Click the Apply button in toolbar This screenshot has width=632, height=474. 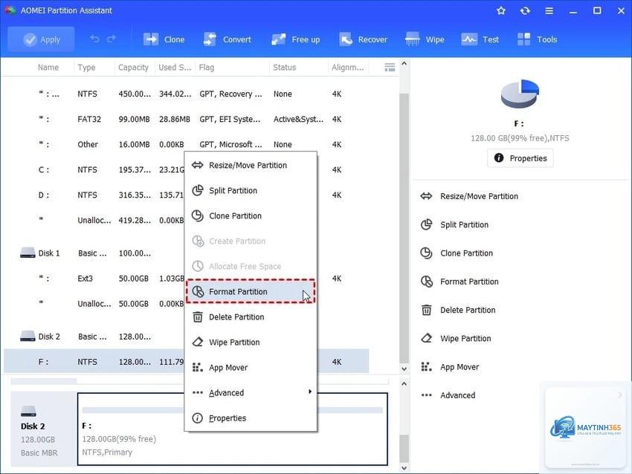click(41, 39)
